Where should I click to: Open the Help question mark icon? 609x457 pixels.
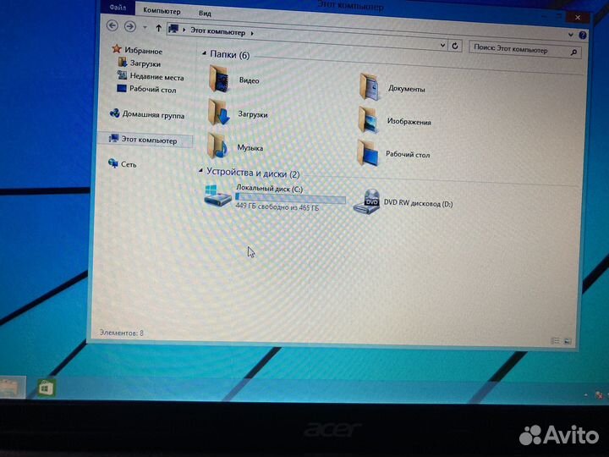coord(582,36)
